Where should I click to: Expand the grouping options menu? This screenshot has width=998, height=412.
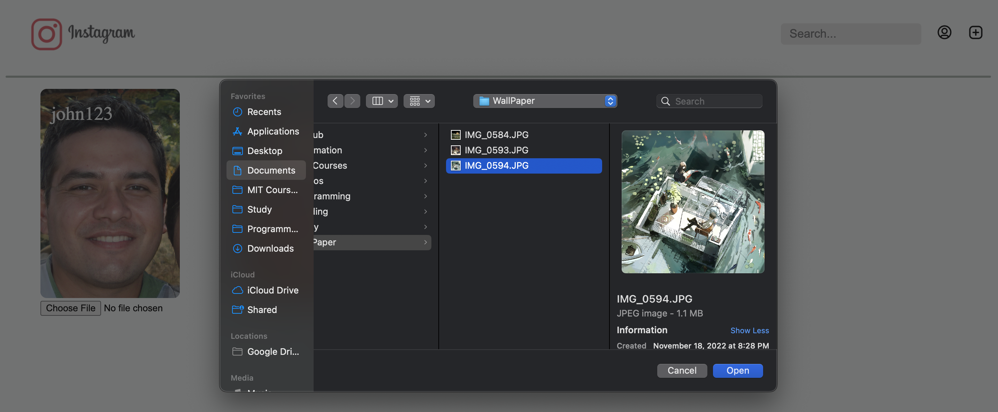click(419, 101)
